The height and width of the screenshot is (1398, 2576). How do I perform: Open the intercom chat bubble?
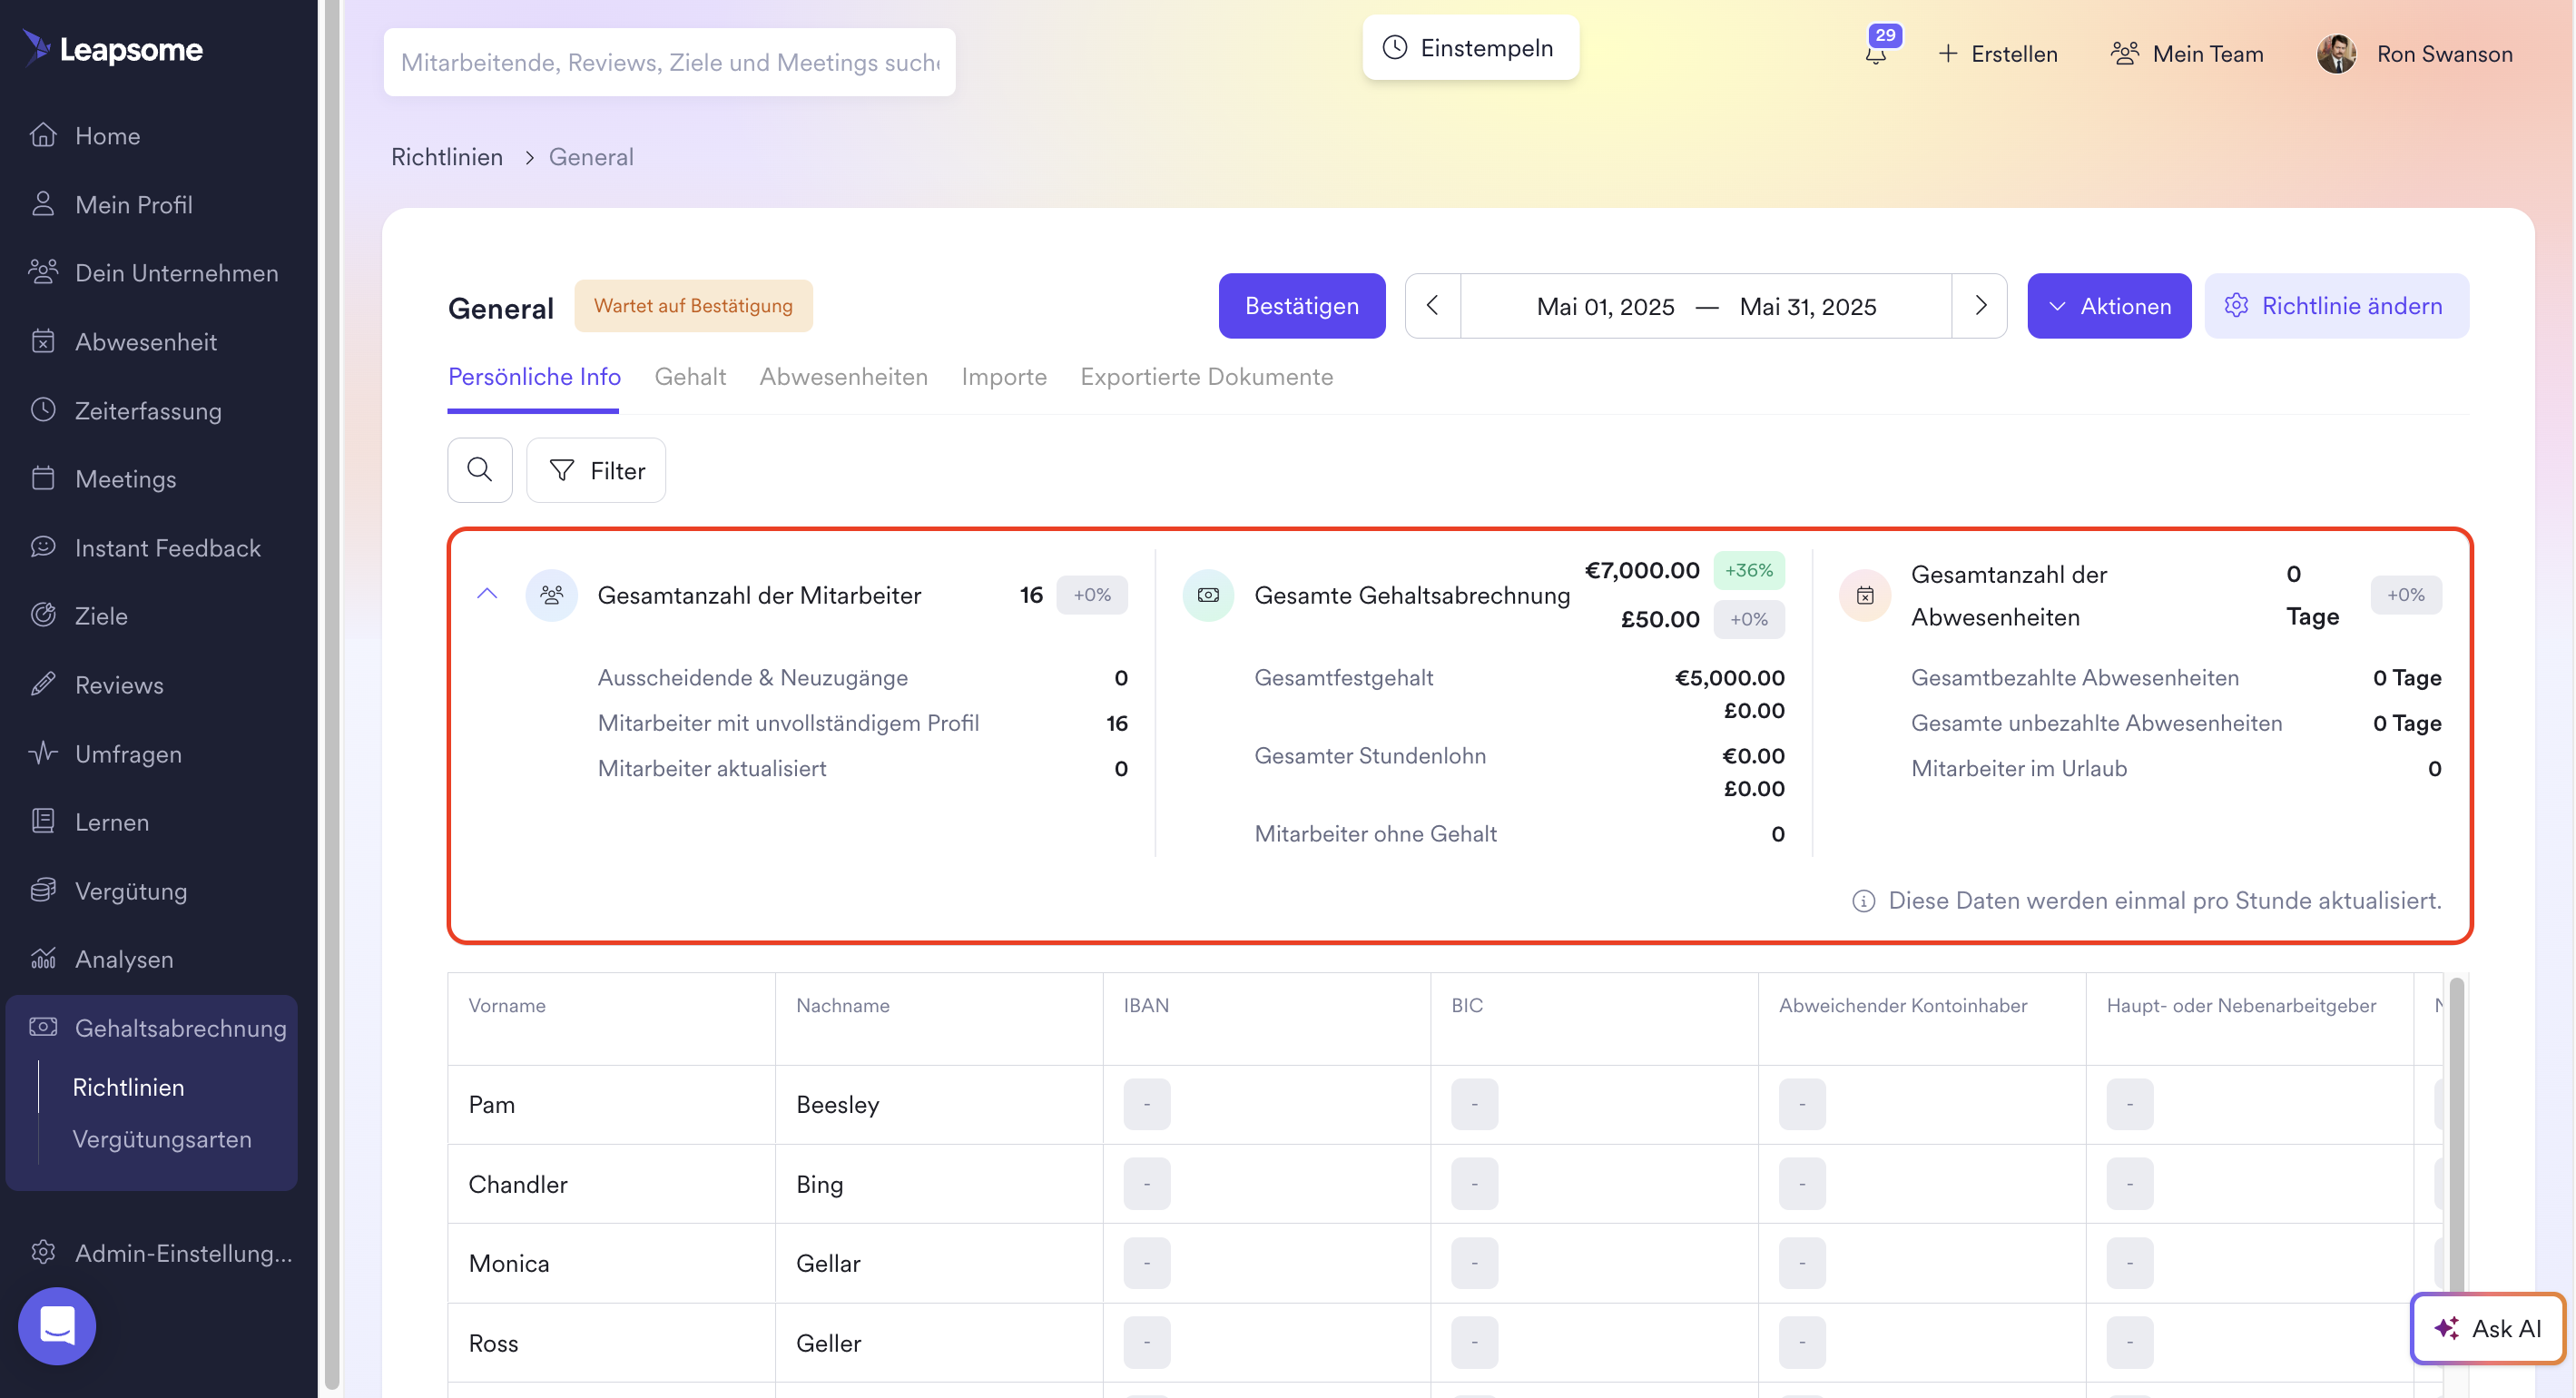pyautogui.click(x=57, y=1326)
